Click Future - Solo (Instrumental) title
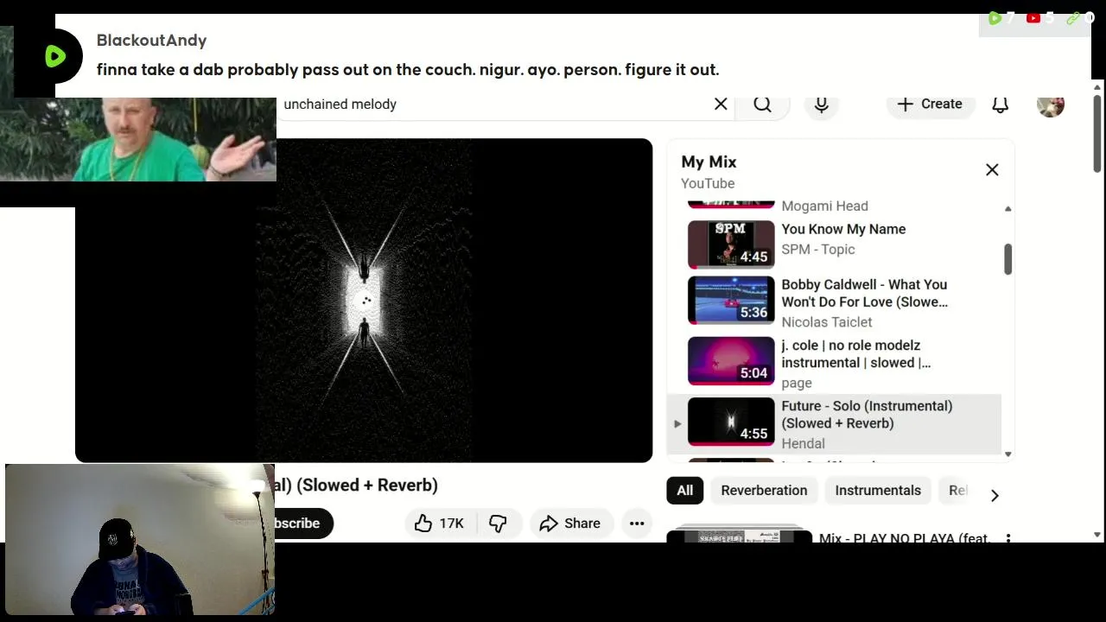 [x=867, y=414]
